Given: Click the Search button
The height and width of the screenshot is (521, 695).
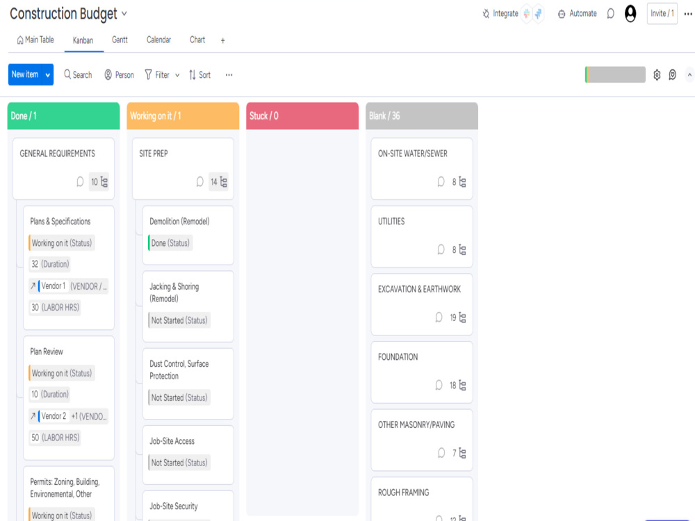Looking at the screenshot, I should 78,75.
